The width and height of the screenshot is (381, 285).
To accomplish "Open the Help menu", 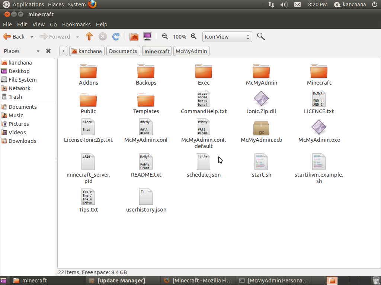I will pos(102,24).
